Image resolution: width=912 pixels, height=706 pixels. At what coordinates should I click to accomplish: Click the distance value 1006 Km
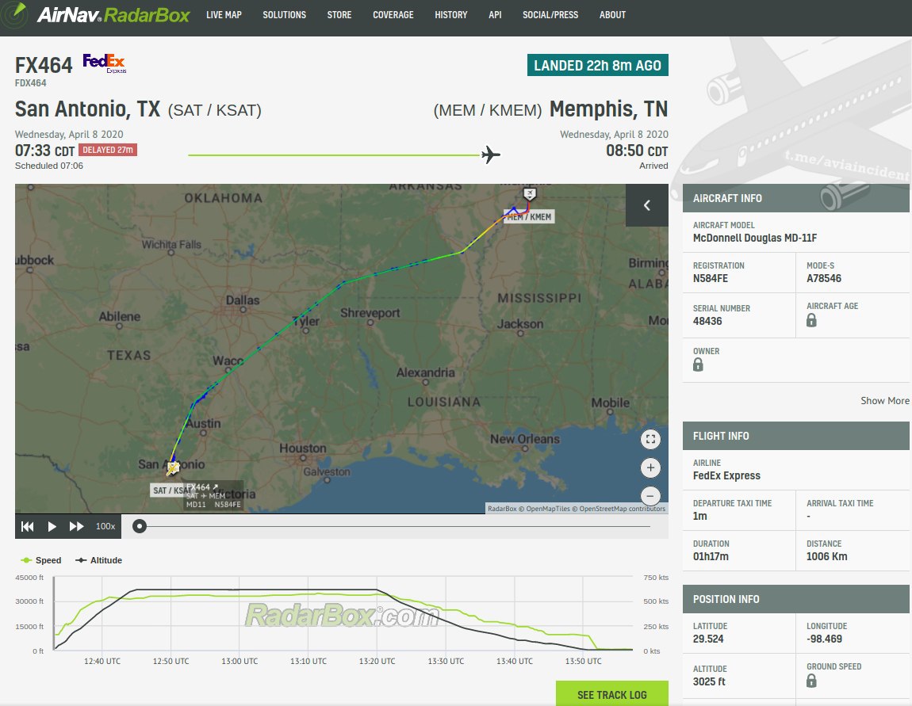coord(826,556)
